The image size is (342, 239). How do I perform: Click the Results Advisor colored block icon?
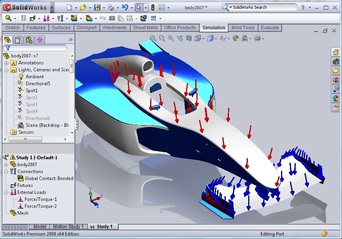tap(89, 18)
